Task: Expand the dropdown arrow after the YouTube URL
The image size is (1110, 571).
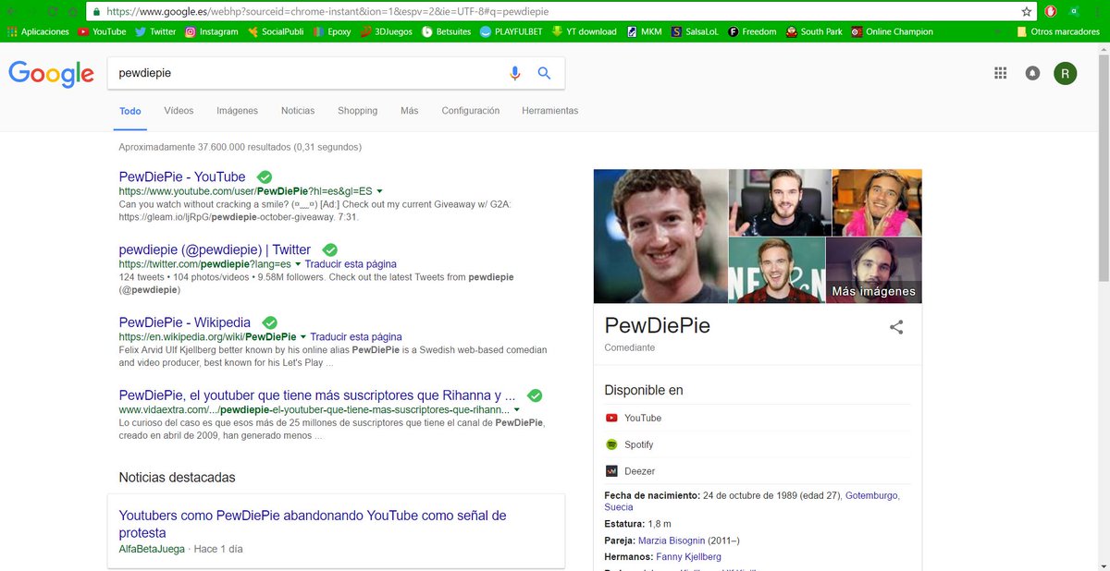Action: [380, 191]
